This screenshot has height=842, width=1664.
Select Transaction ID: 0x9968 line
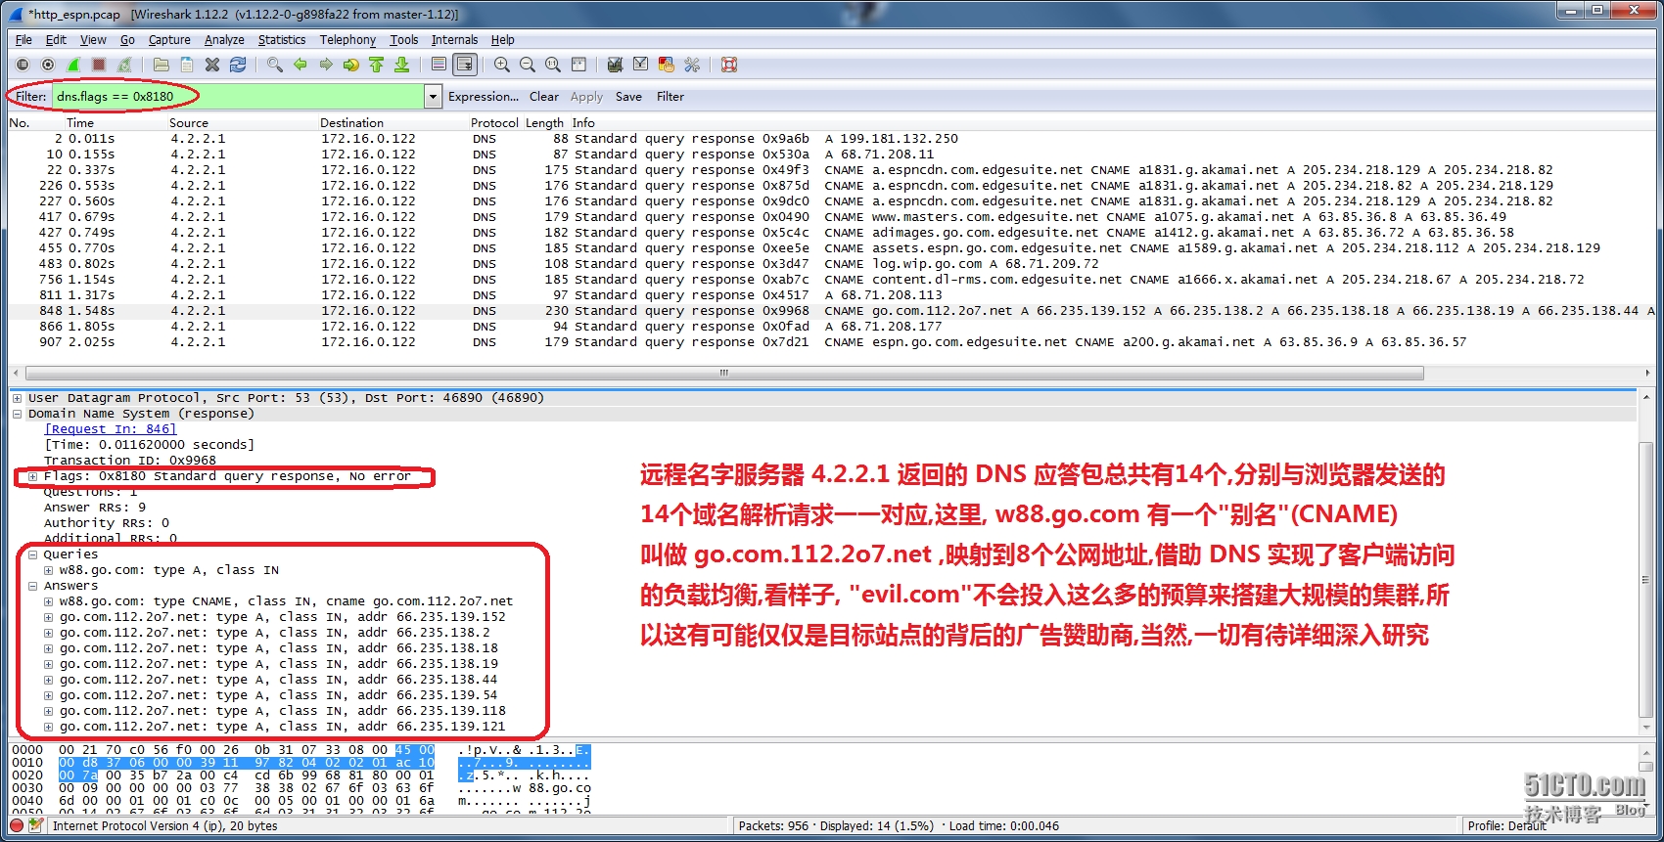click(x=130, y=461)
